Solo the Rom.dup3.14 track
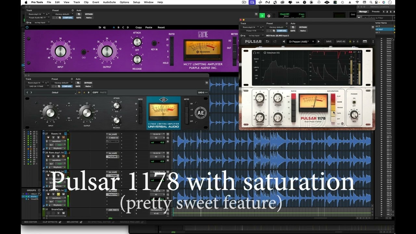The width and height of the screenshot is (416, 234). point(58,194)
